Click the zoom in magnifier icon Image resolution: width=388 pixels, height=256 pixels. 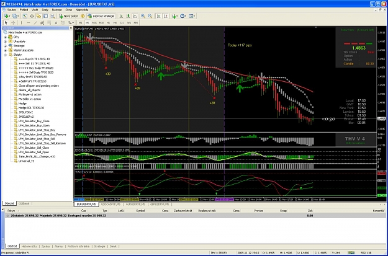pos(143,16)
